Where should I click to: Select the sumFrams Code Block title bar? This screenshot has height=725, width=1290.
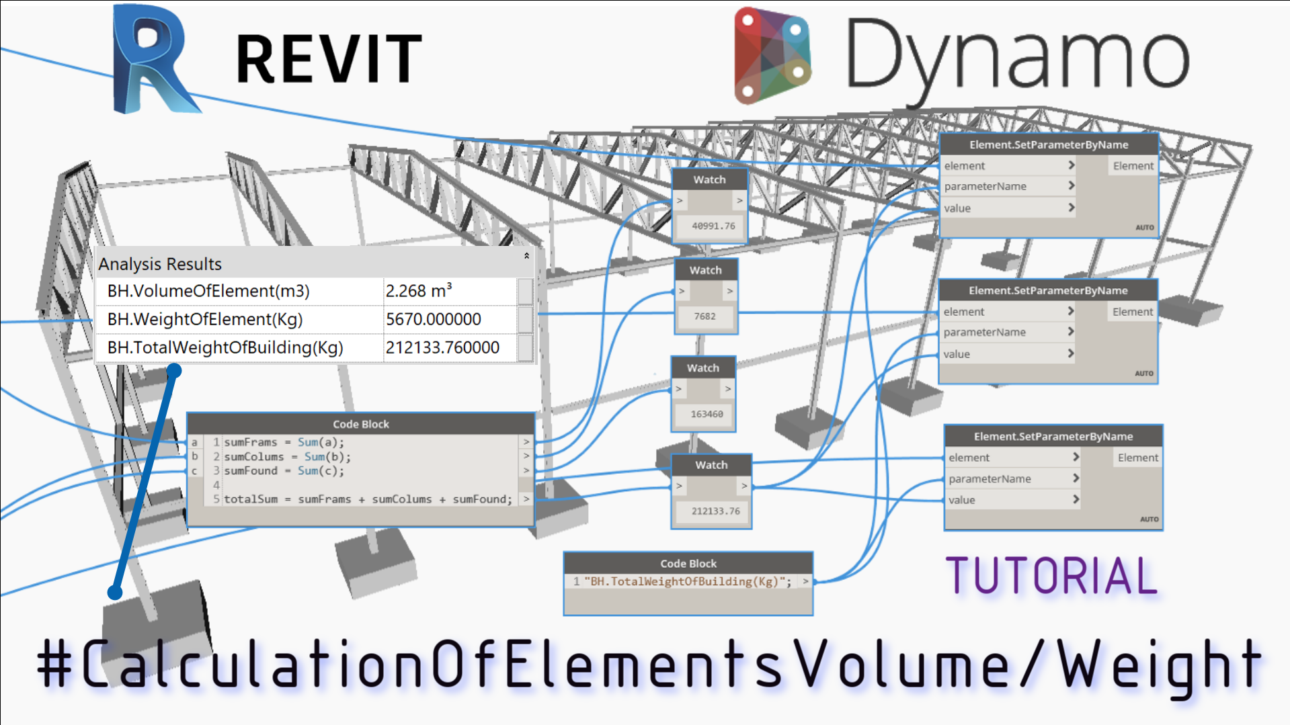tap(360, 424)
